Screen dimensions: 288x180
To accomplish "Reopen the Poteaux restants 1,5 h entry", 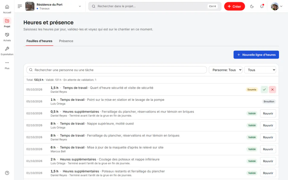I will [268, 173].
